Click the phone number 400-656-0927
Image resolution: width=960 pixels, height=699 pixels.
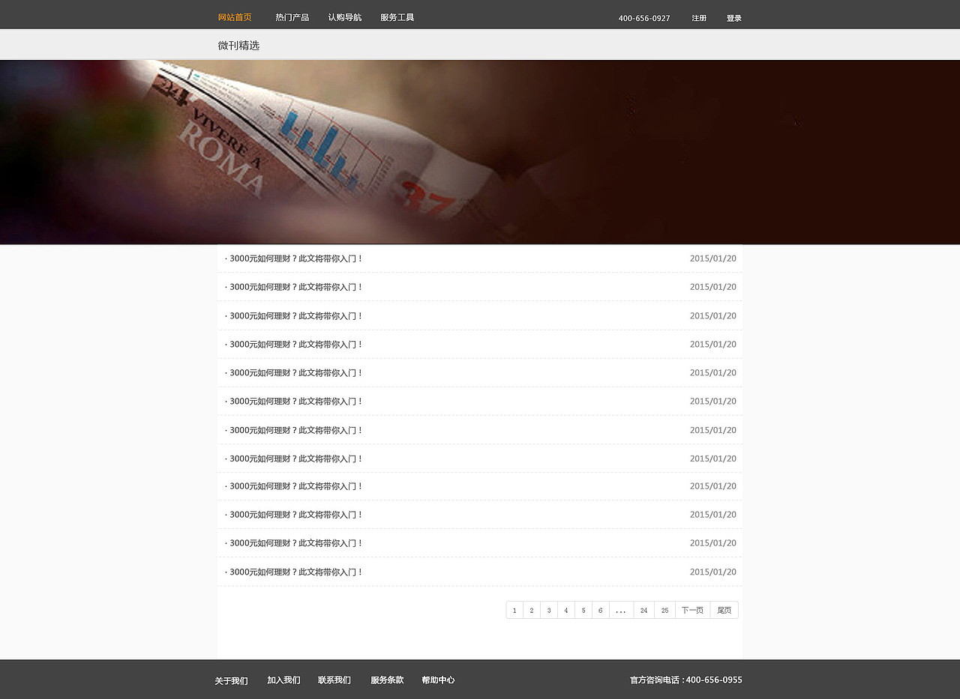coord(644,18)
